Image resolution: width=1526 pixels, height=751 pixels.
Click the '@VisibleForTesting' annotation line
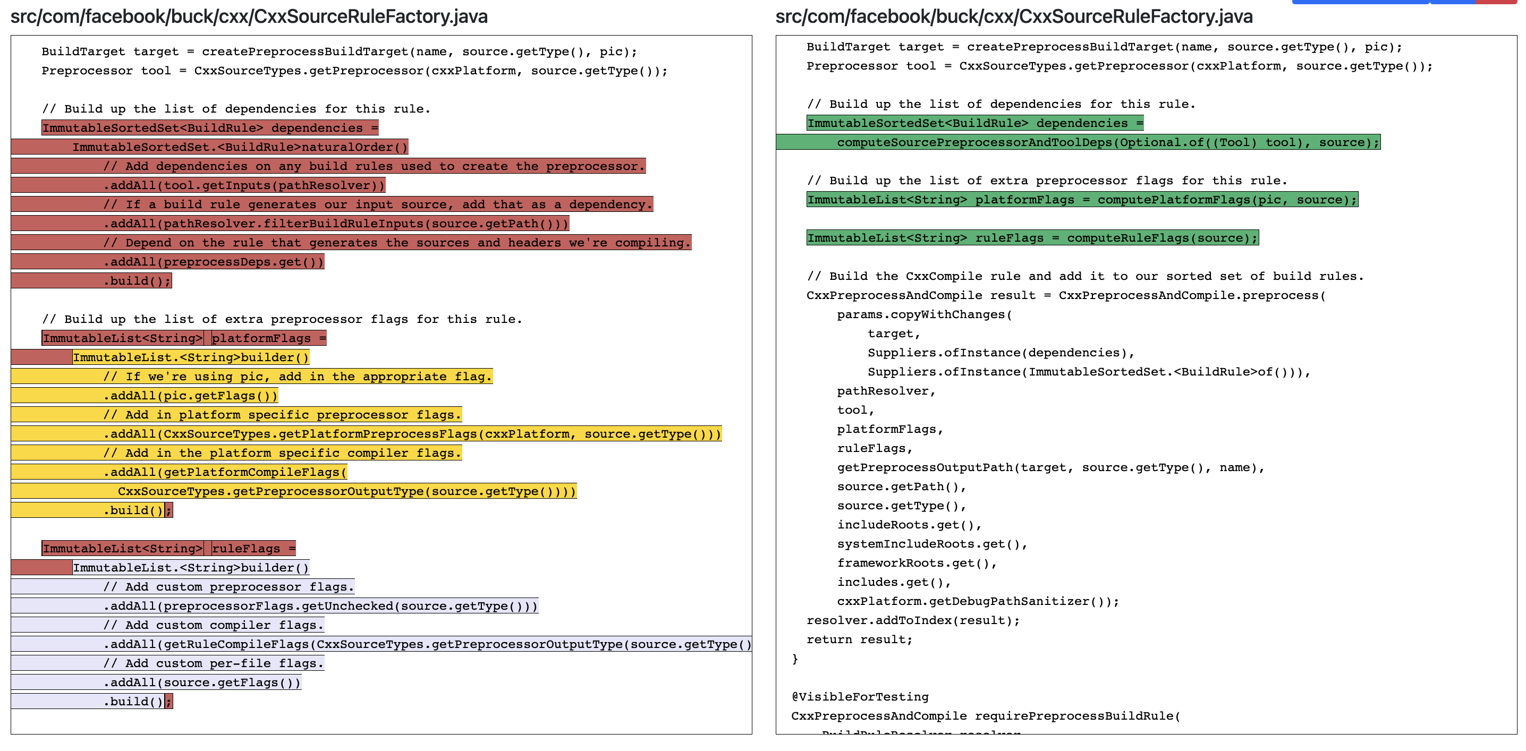[x=860, y=696]
